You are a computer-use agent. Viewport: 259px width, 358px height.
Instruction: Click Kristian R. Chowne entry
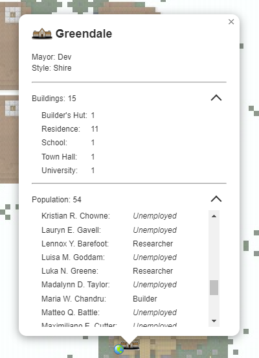pyautogui.click(x=109, y=216)
